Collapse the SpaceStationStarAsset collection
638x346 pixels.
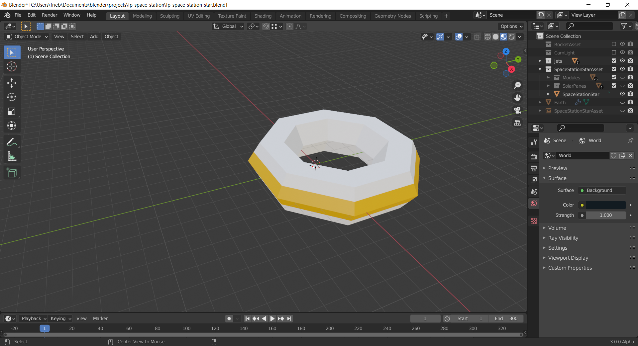click(540, 69)
